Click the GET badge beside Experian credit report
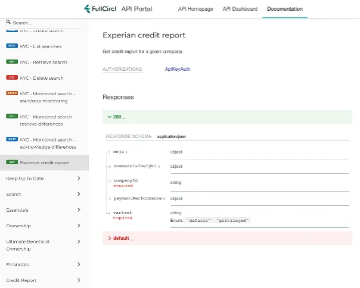This screenshot has width=360, height=288. pos(12,162)
